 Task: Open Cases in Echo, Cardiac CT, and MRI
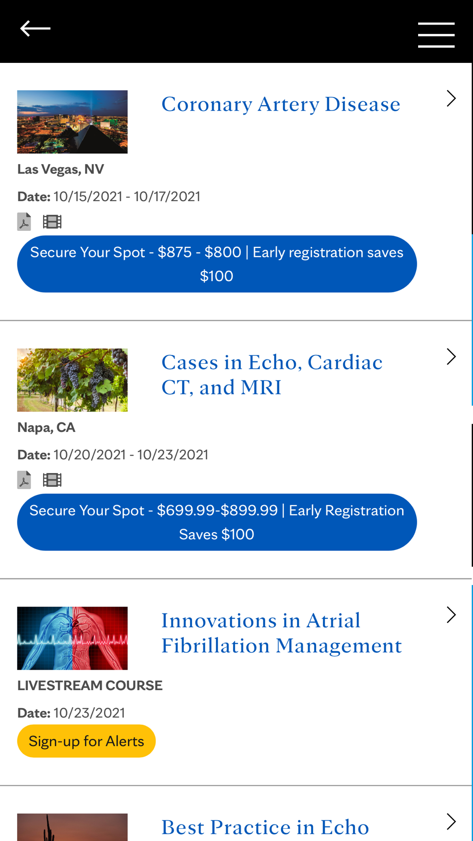272,375
